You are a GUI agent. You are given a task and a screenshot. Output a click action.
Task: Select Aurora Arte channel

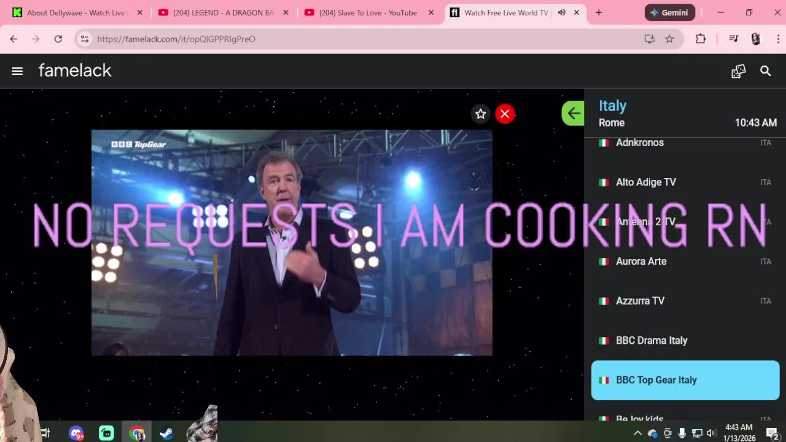click(x=685, y=262)
